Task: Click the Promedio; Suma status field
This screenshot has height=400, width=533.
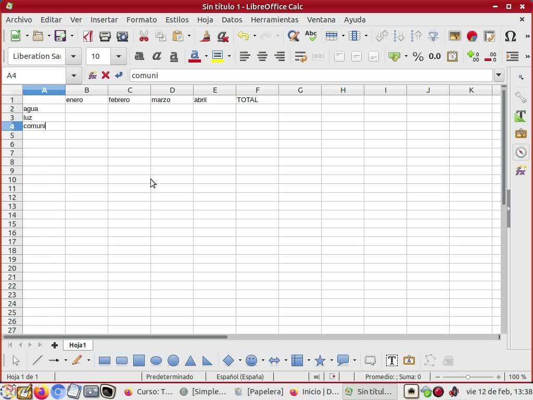Action: coord(392,377)
